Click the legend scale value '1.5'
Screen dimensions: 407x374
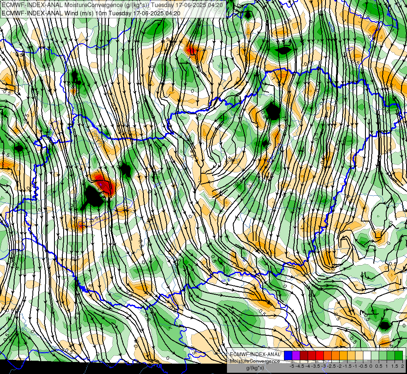[395, 366]
